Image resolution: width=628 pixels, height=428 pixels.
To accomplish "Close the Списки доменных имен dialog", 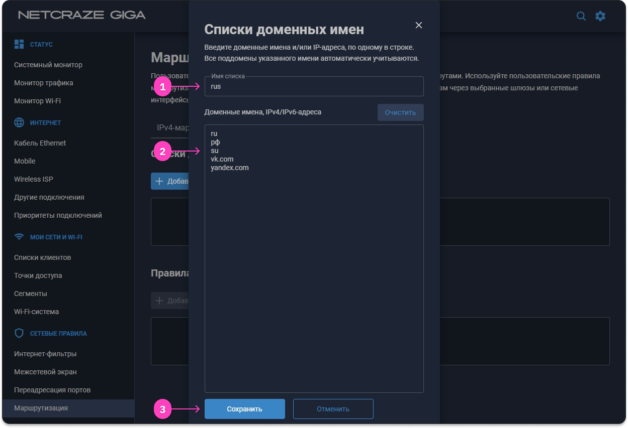I will click(x=418, y=25).
